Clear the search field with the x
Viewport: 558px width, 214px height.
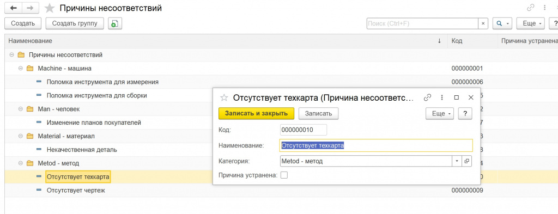coord(483,23)
